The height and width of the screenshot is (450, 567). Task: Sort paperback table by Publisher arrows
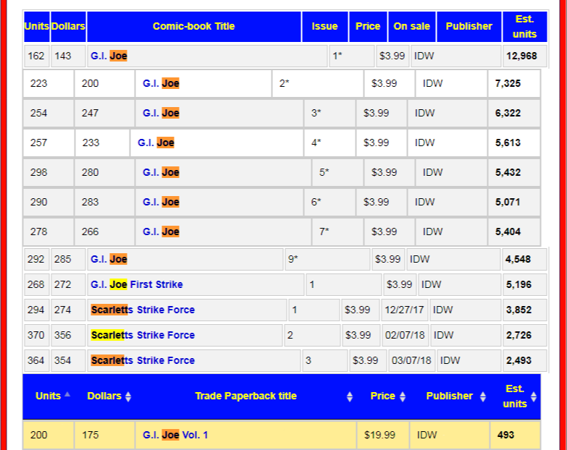coord(483,396)
